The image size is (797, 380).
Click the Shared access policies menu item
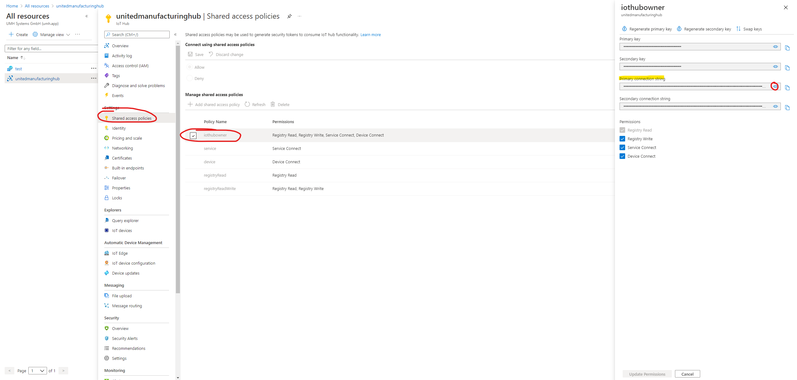tap(132, 118)
